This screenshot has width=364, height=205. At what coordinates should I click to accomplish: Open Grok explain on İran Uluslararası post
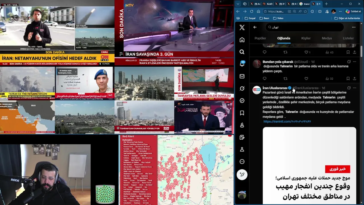pyautogui.click(x=349, y=88)
